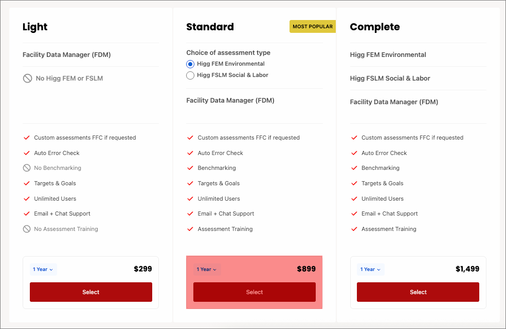Click Complete plan's Targets & Goals checkmark
The height and width of the screenshot is (329, 506).
(354, 183)
